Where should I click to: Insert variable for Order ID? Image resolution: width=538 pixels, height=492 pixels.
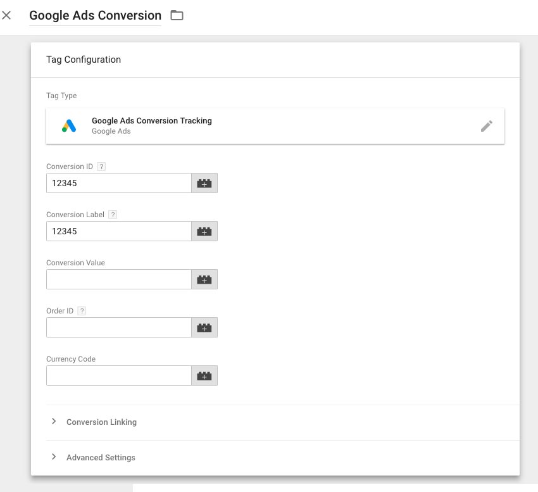pyautogui.click(x=204, y=327)
